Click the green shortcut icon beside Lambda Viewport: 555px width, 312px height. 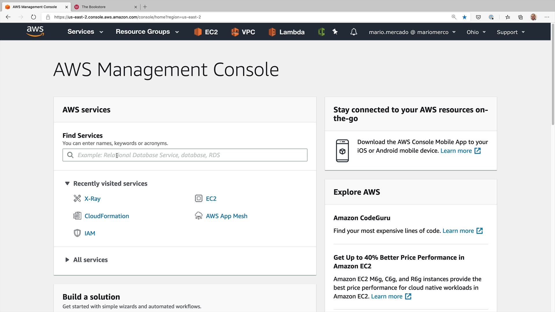(x=321, y=32)
